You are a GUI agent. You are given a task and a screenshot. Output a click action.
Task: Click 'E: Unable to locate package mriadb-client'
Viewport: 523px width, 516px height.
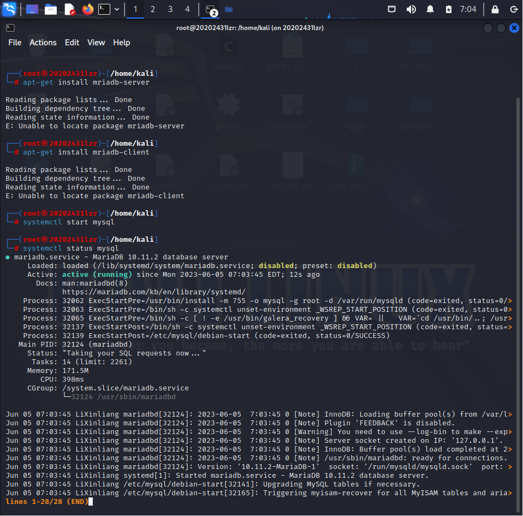[x=95, y=196]
